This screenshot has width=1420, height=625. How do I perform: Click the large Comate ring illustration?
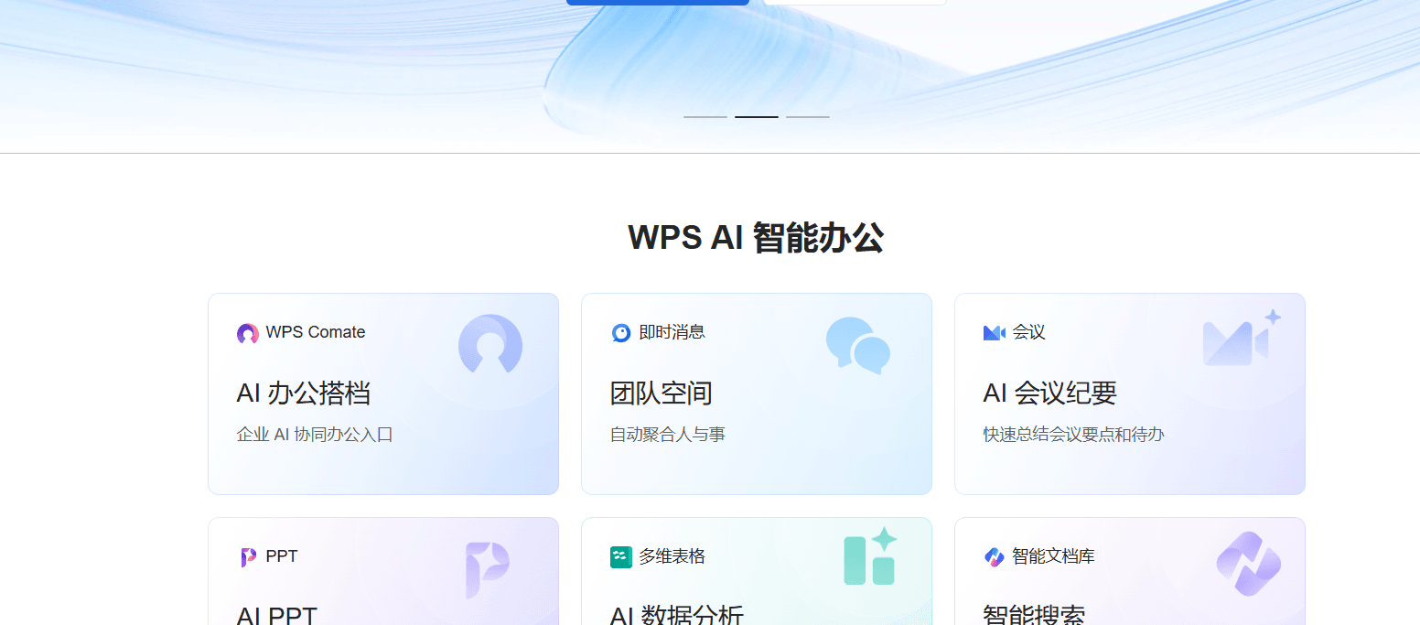tap(490, 344)
